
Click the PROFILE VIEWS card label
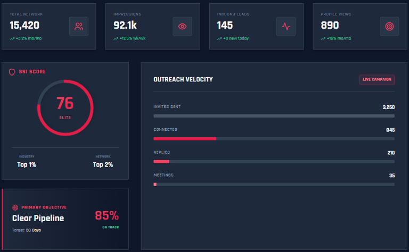336,14
